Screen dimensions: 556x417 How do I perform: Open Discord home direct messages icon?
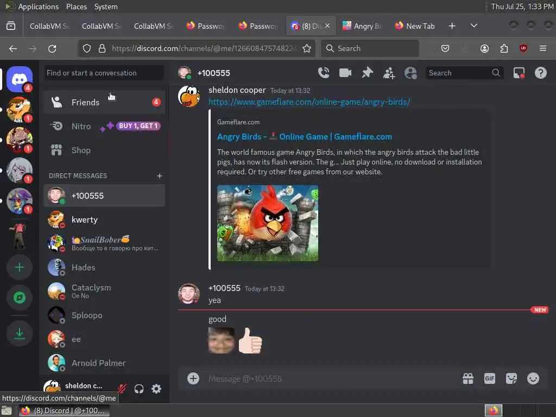click(20, 79)
